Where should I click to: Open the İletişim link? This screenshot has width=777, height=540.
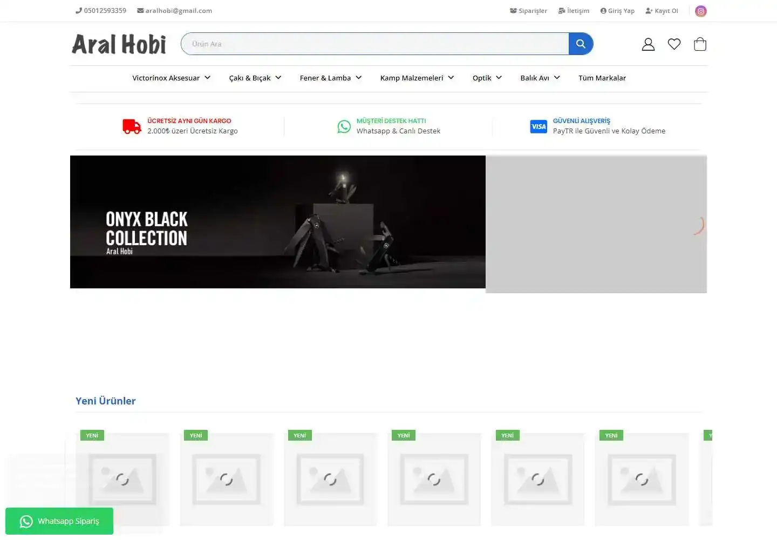click(574, 11)
